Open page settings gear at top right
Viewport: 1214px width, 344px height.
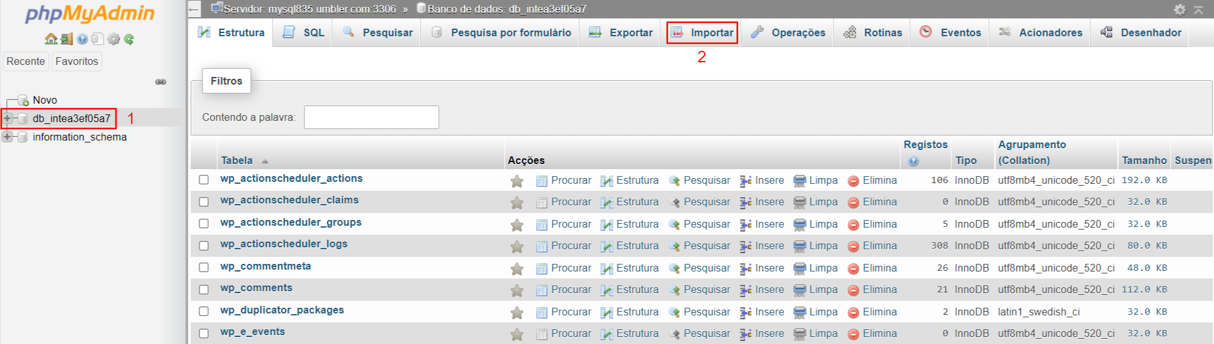1180,10
